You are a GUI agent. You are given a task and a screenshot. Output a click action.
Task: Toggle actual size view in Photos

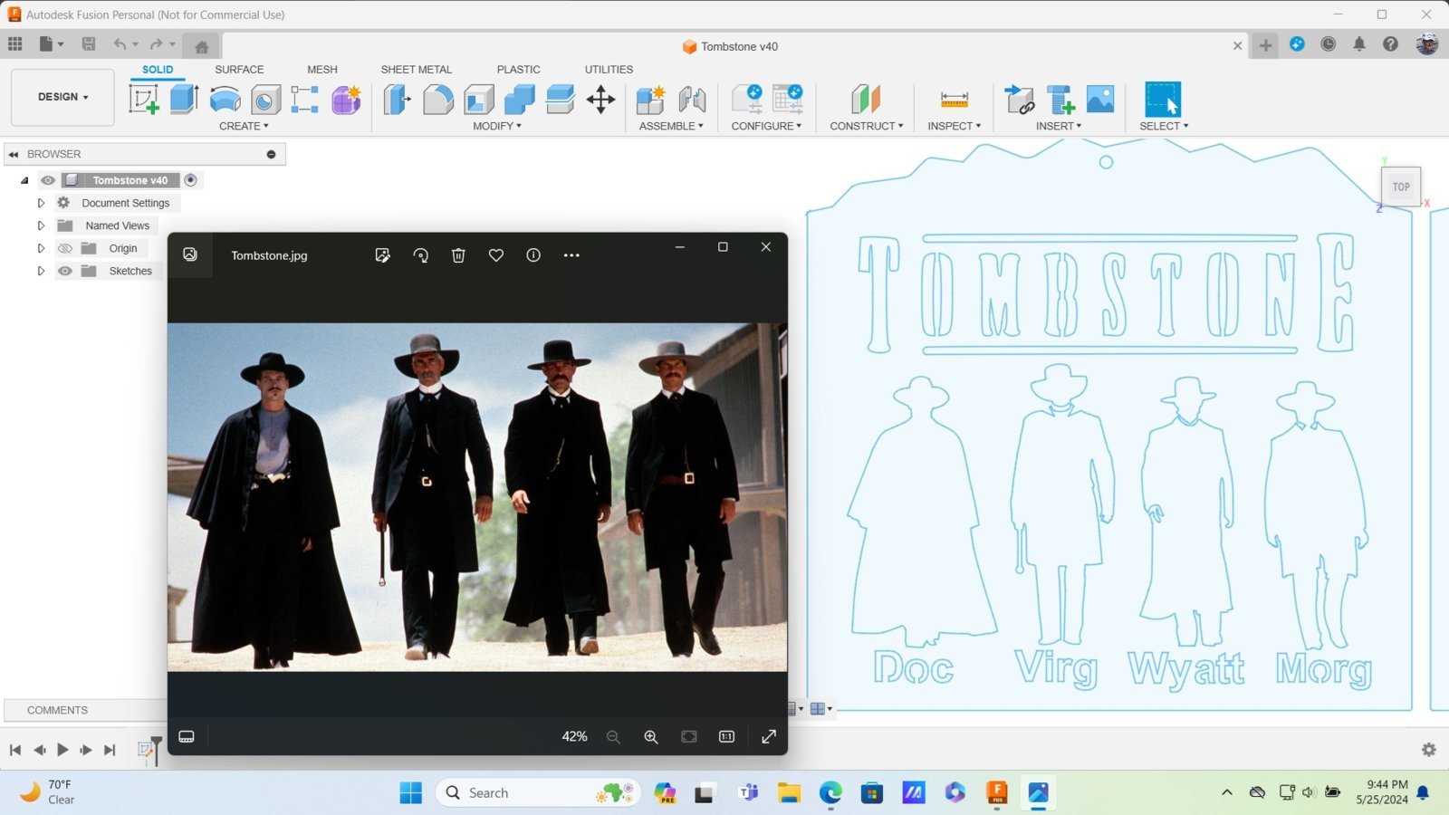pos(726,737)
